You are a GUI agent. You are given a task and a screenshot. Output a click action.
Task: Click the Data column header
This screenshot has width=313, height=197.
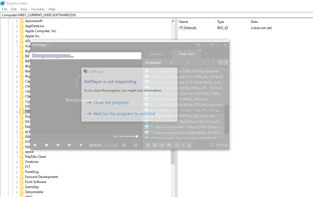254,22
